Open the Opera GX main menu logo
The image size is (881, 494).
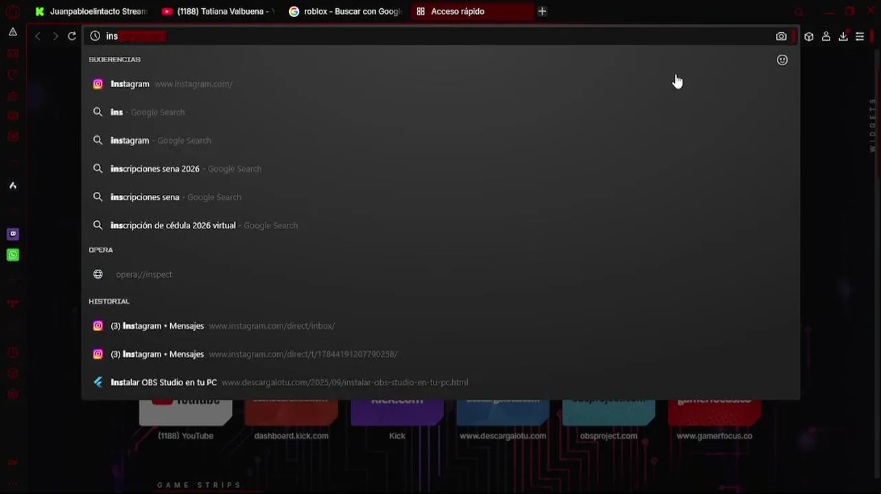(x=12, y=12)
